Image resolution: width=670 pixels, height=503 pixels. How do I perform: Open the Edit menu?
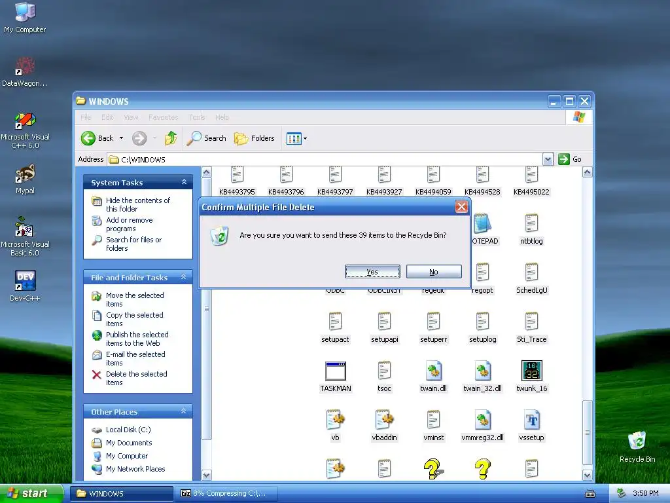[107, 117]
